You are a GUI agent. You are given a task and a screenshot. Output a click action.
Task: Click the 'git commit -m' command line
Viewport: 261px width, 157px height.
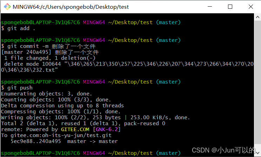click(48, 46)
